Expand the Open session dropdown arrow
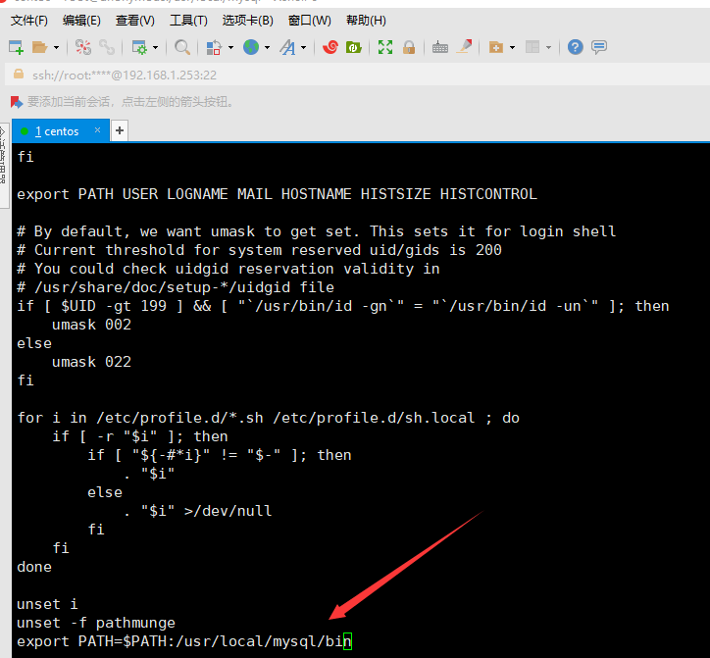The image size is (710, 658). click(56, 47)
